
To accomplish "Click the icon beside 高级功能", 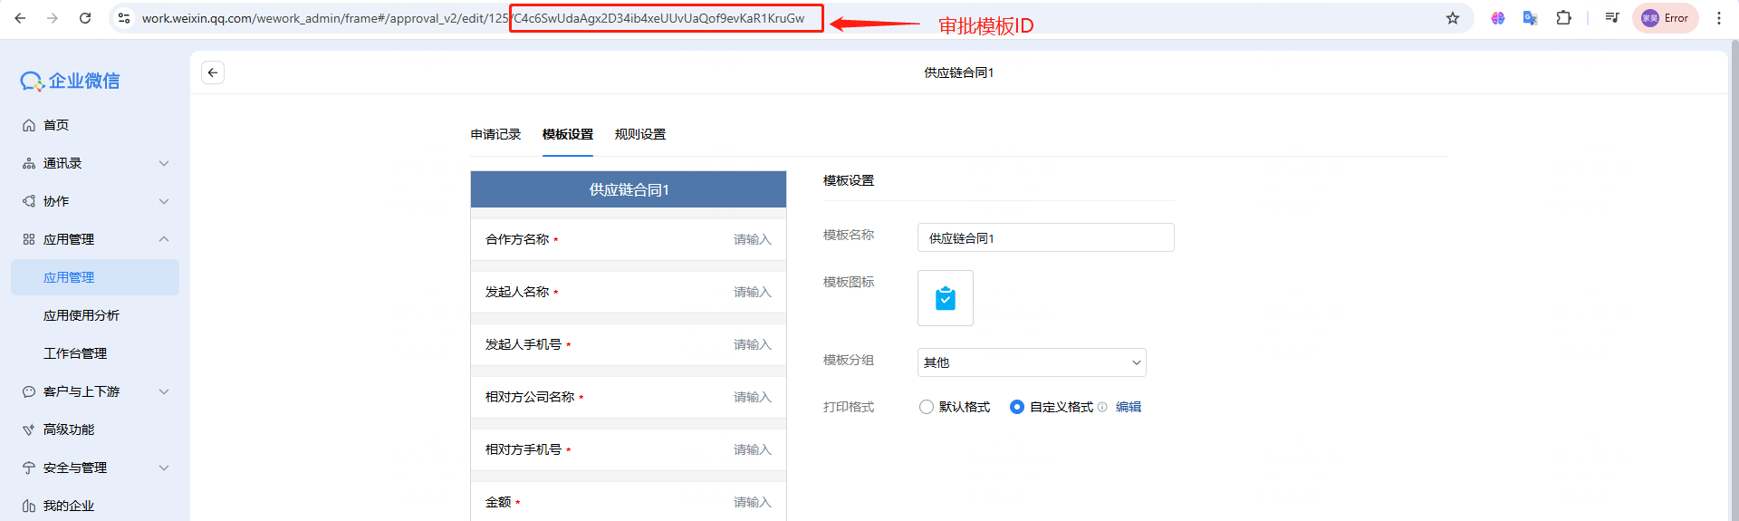I will (x=29, y=429).
